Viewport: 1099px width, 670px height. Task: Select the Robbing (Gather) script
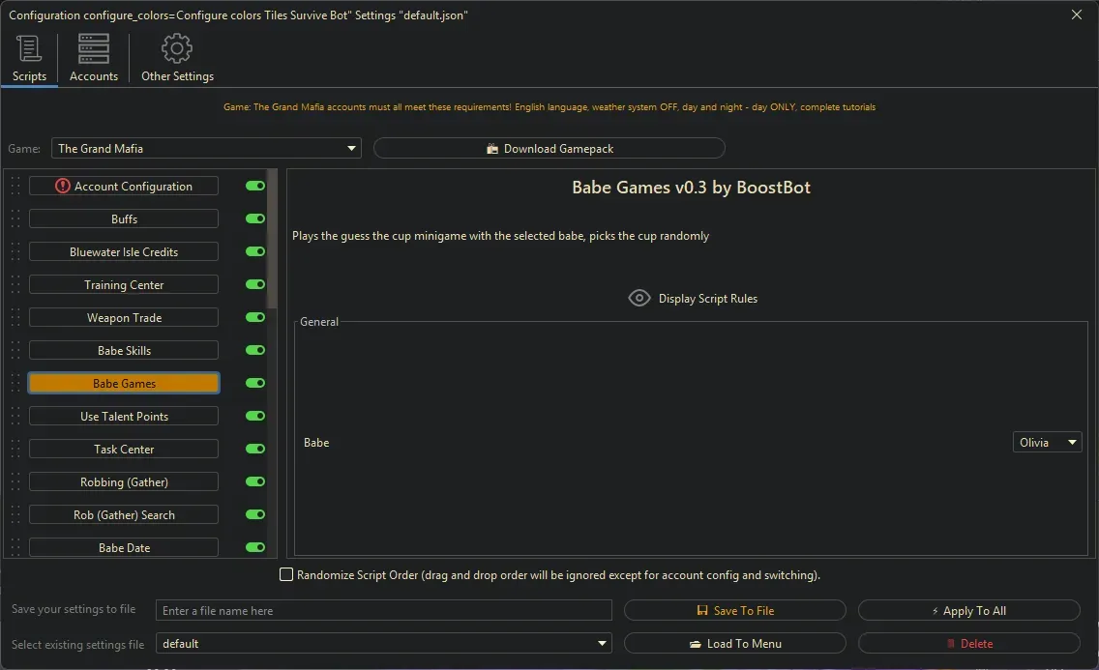click(x=124, y=481)
